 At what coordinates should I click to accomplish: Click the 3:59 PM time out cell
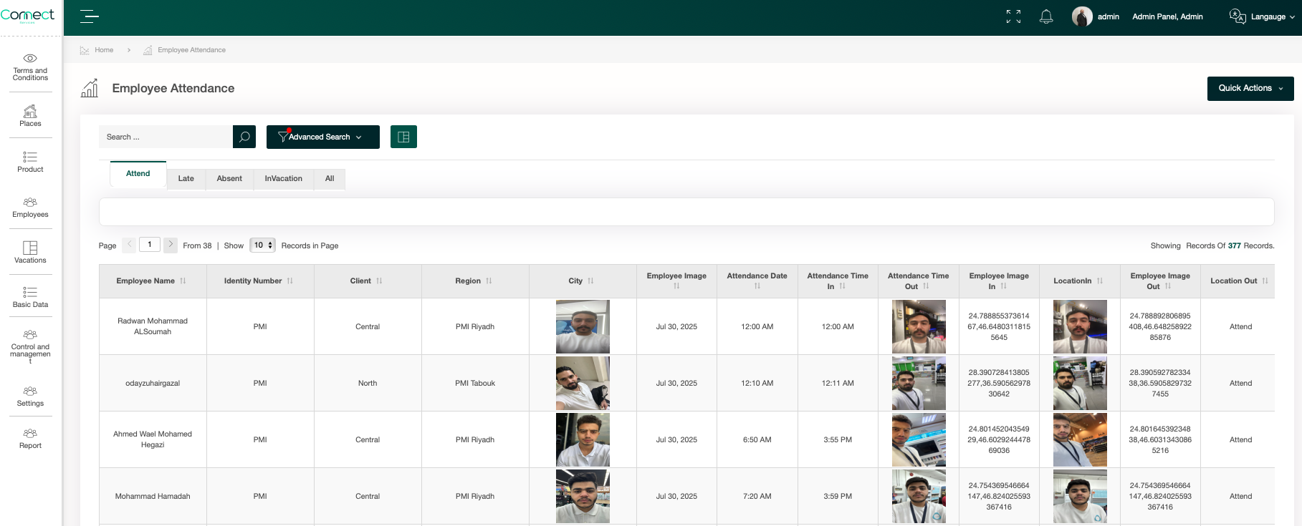point(838,496)
